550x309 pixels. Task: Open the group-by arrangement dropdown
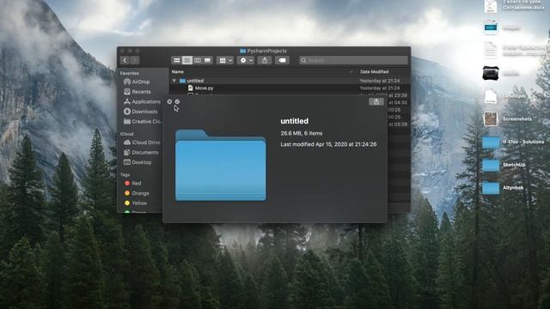(x=225, y=61)
